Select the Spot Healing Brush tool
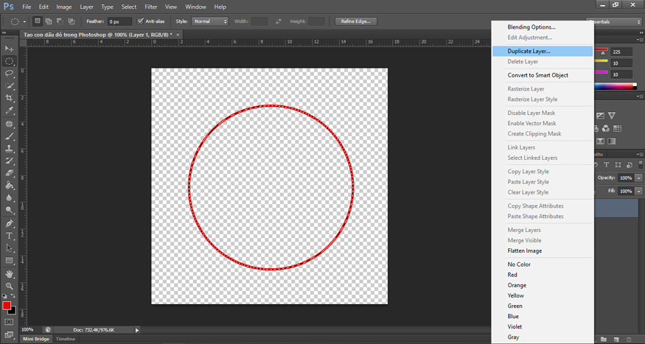645x344 pixels. (x=9, y=124)
